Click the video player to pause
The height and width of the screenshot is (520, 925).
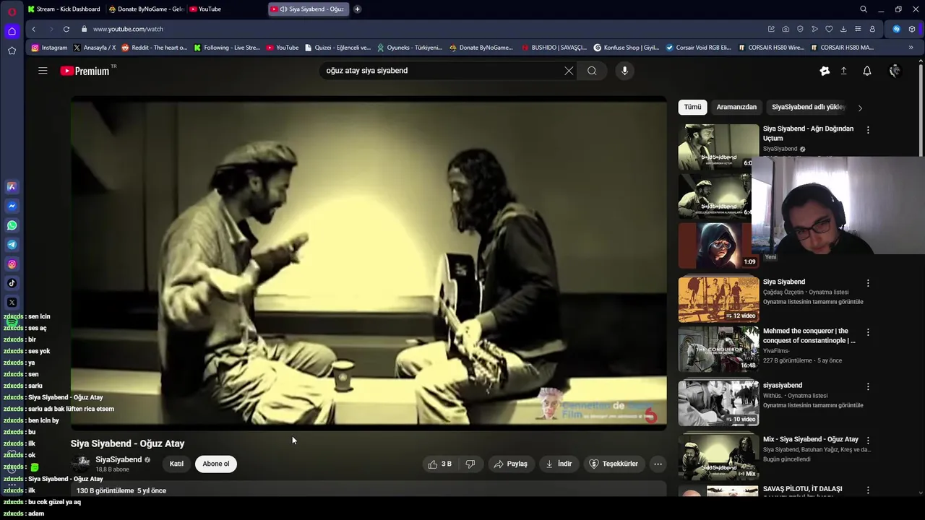369,264
